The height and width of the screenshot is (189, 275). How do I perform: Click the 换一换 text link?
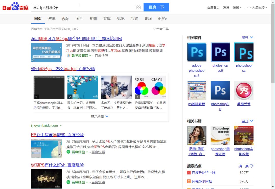pyautogui.click(x=243, y=166)
